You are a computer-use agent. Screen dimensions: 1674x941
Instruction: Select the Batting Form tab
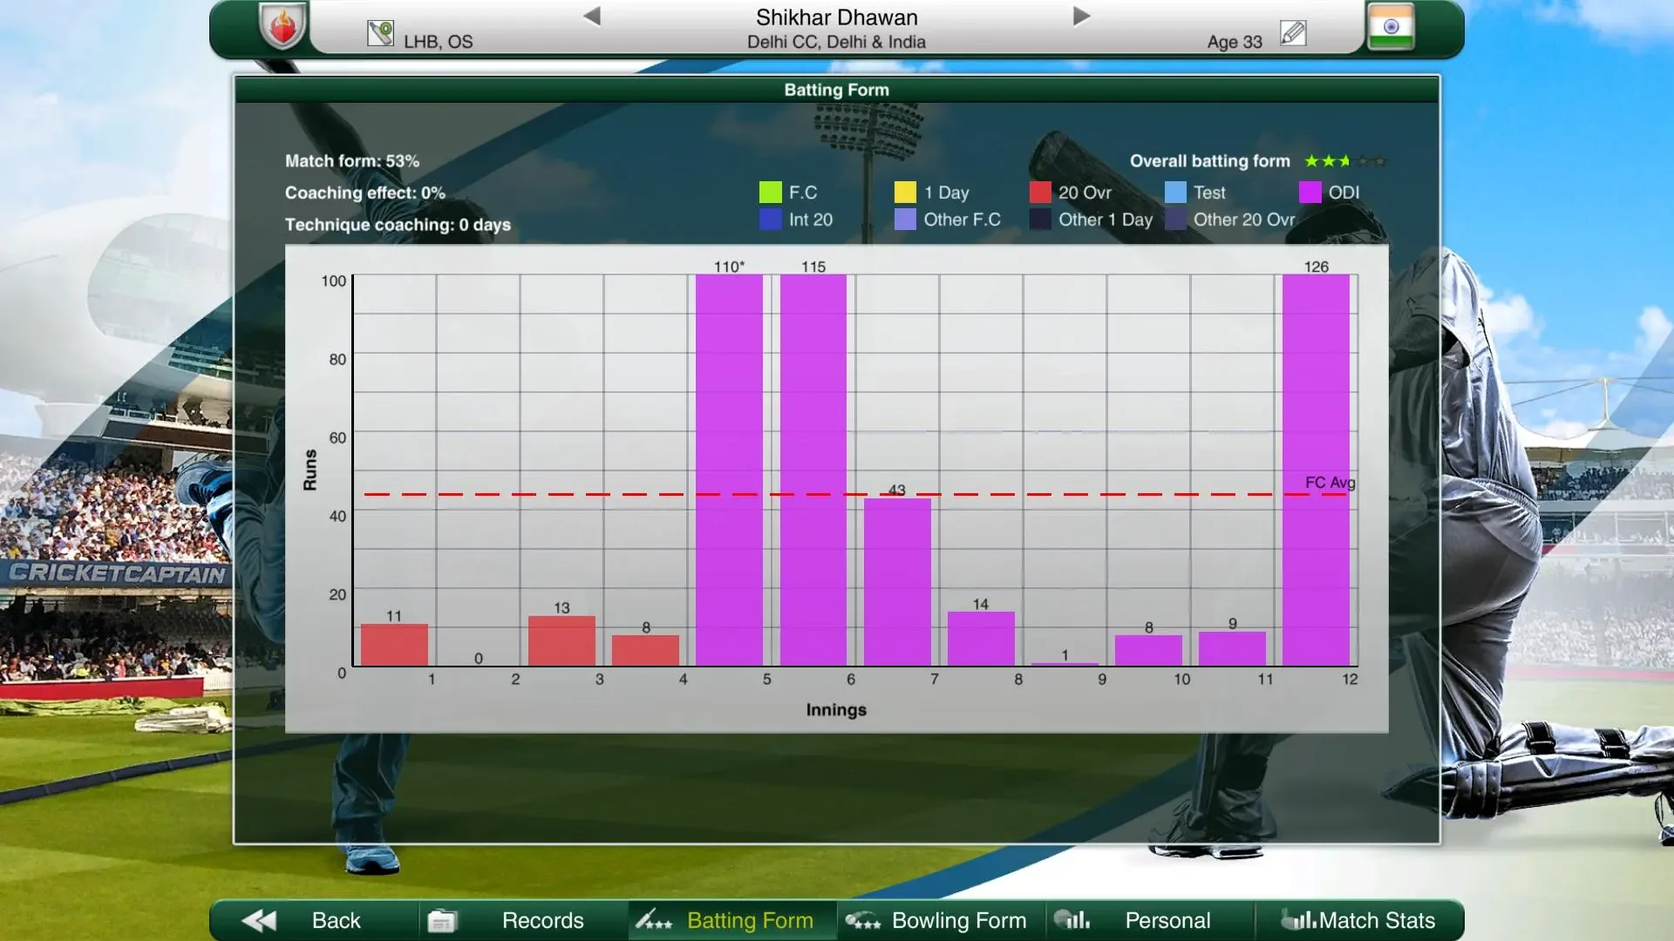[x=749, y=920]
